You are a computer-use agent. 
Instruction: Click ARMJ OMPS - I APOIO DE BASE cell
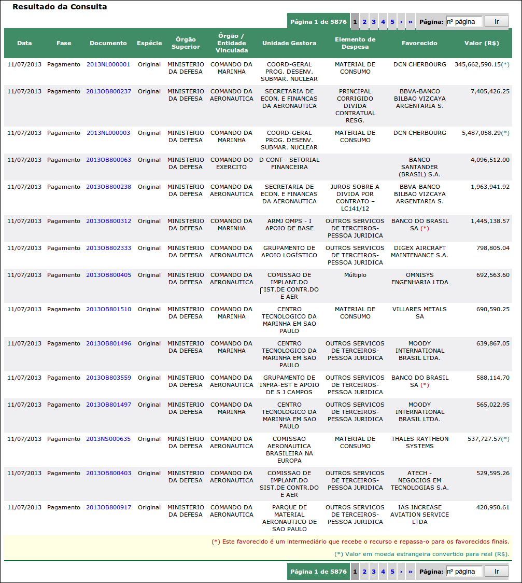289,225
